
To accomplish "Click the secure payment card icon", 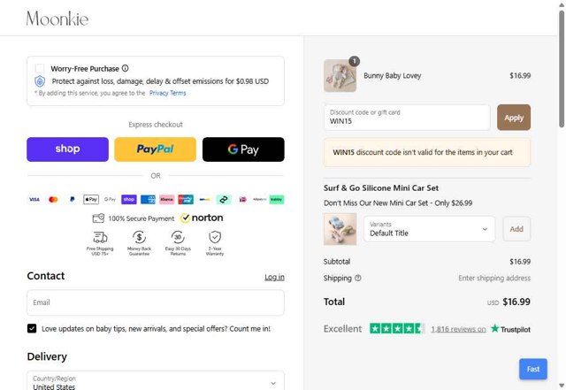I will tap(98, 218).
